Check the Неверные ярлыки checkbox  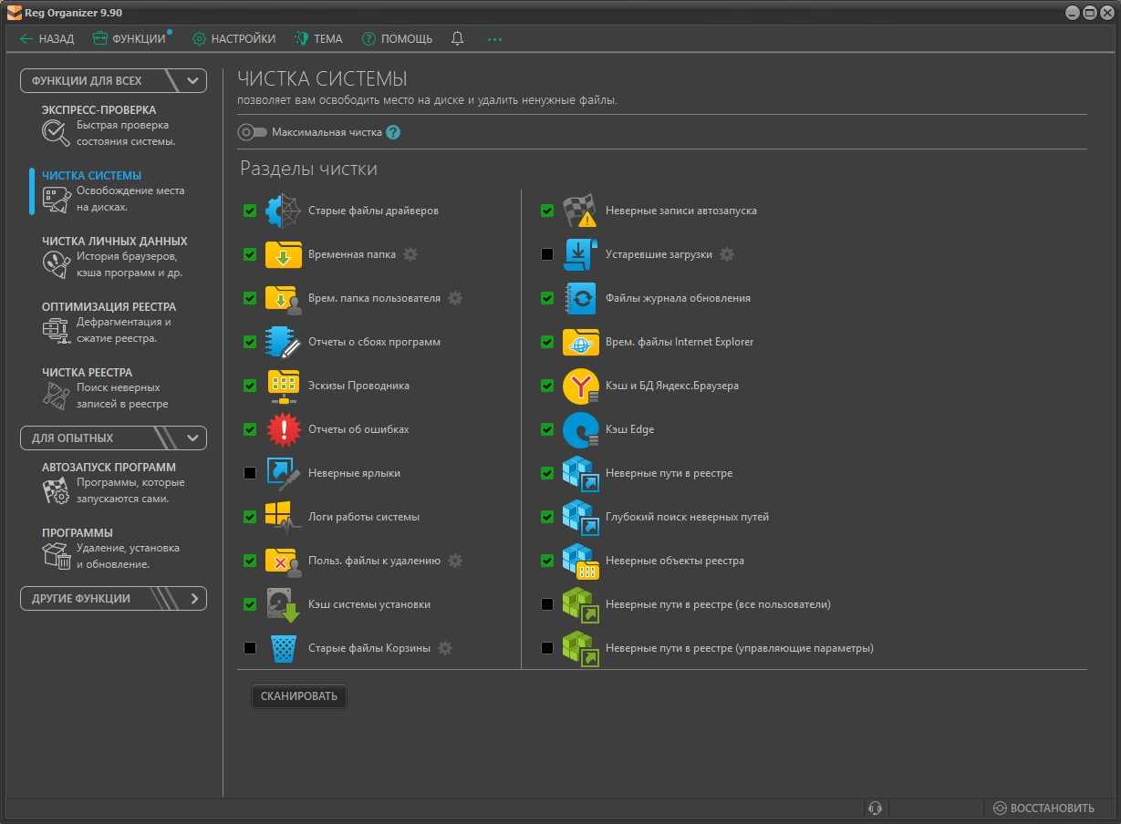coord(250,473)
